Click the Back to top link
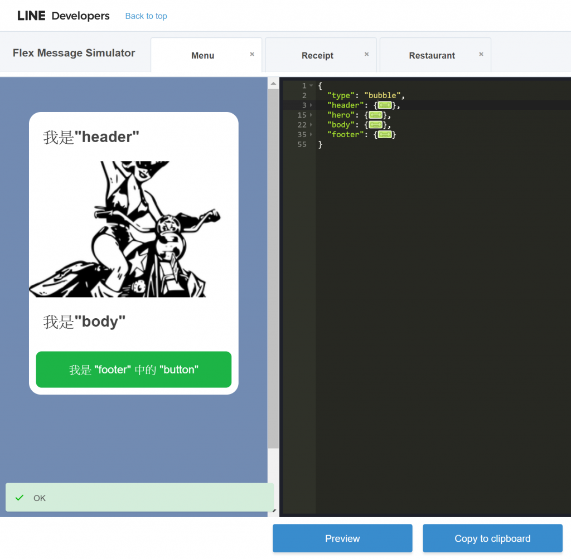The height and width of the screenshot is (559, 571). point(146,16)
